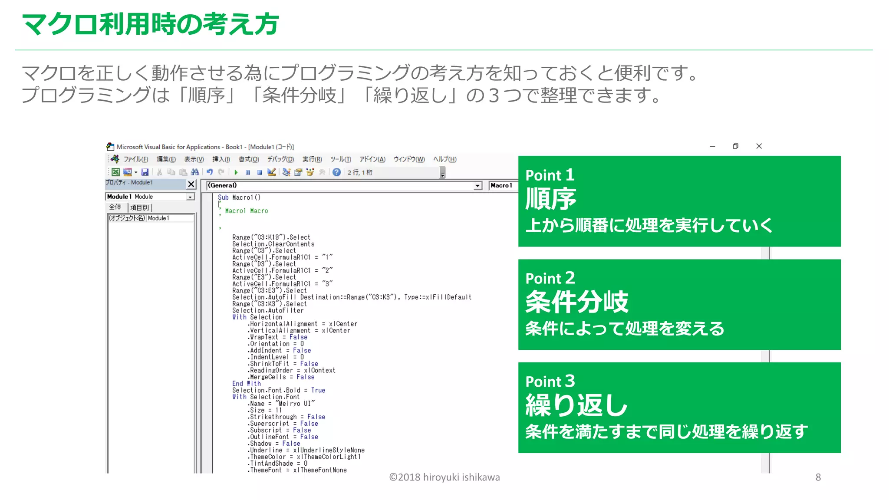Click the VBA icon beside the File menu
This screenshot has width=889, height=500.
click(x=115, y=159)
